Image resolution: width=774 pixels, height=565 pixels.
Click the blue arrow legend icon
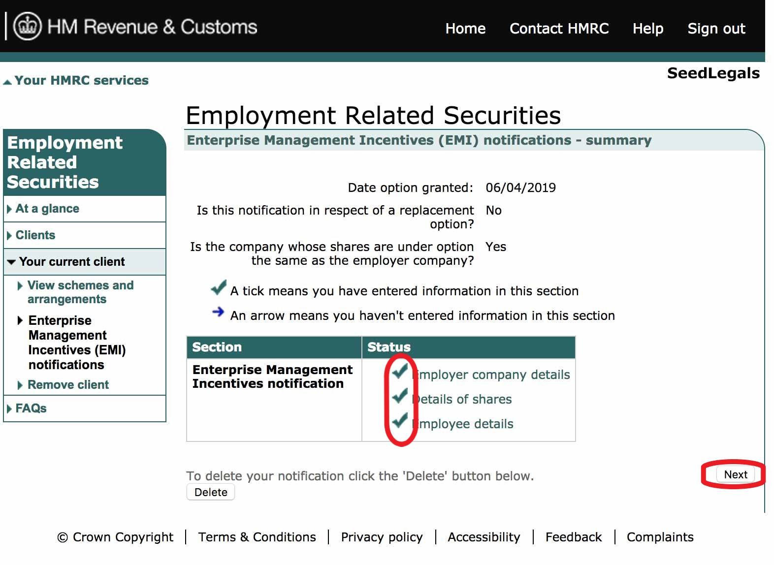click(x=218, y=312)
